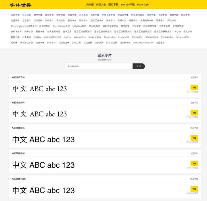
Task: Open AkzidenzGrotesk经典系列 category
Action: [24, 26]
